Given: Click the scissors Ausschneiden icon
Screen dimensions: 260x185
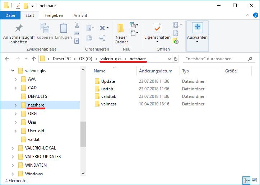Looking at the screenshot, I should click(76, 25).
